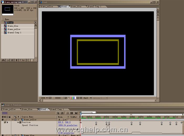The width and height of the screenshot is (184, 136).
Task: Switch to frame_yellow tab in Comp window
Action: 47,7
